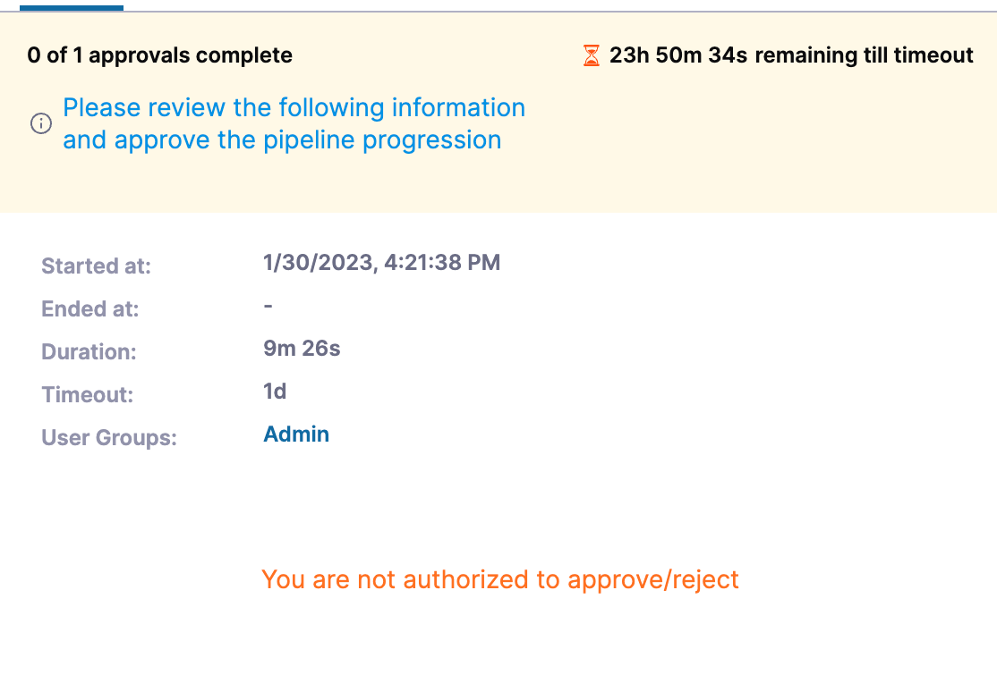Click the 'You are not authorized' warning text
Screen dimensions: 997x683
(x=500, y=579)
